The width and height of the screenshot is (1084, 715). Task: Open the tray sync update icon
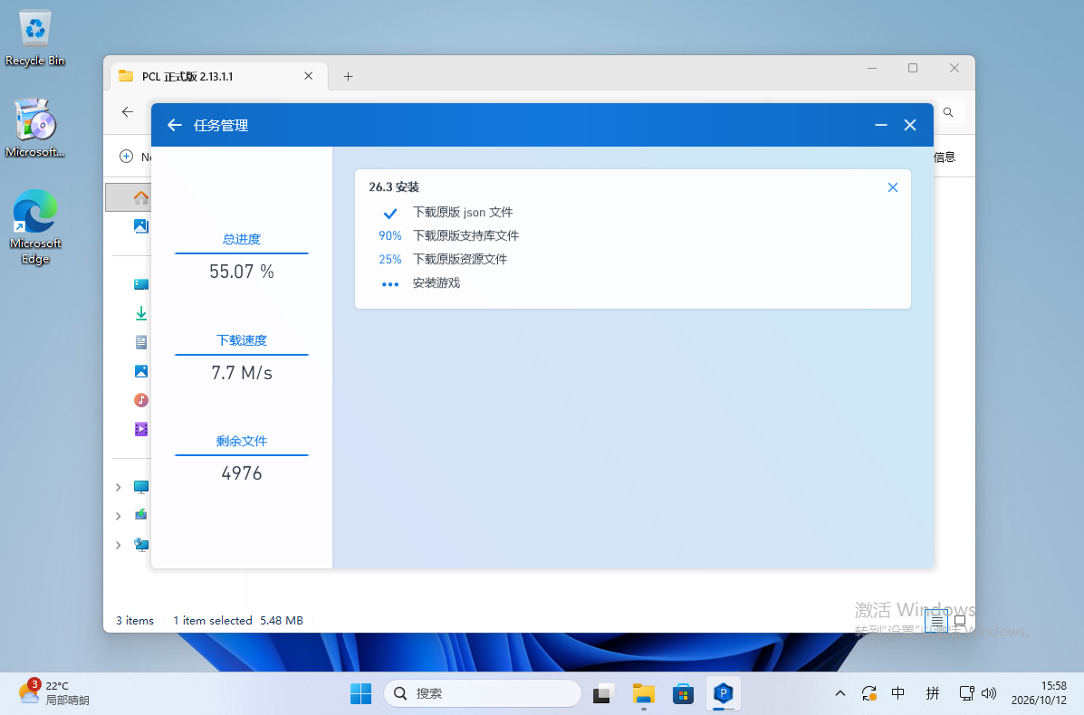(x=869, y=693)
